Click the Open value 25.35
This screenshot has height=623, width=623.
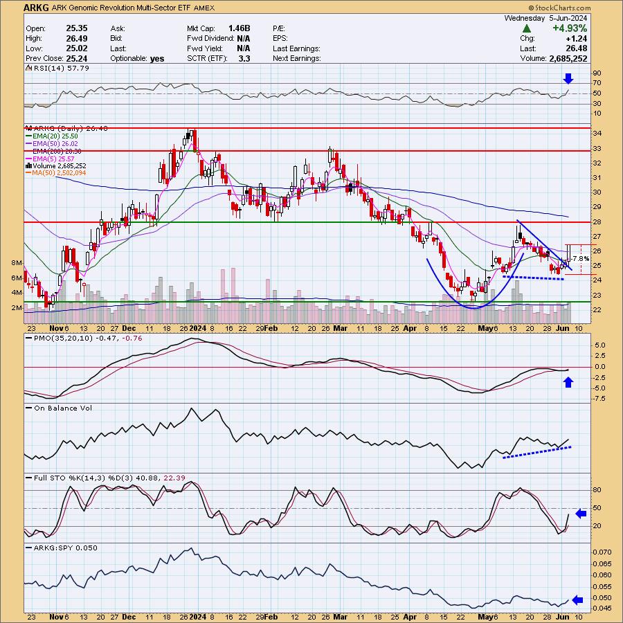coord(77,28)
